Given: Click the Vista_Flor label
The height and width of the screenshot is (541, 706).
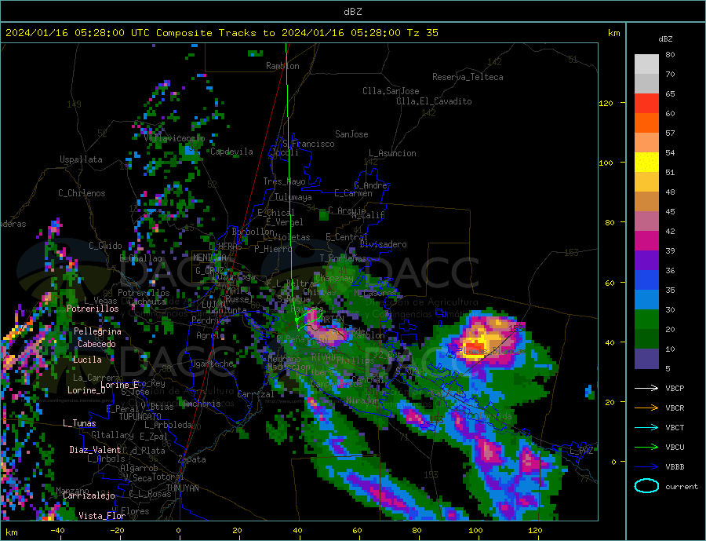Looking at the screenshot, I should tap(102, 516).
